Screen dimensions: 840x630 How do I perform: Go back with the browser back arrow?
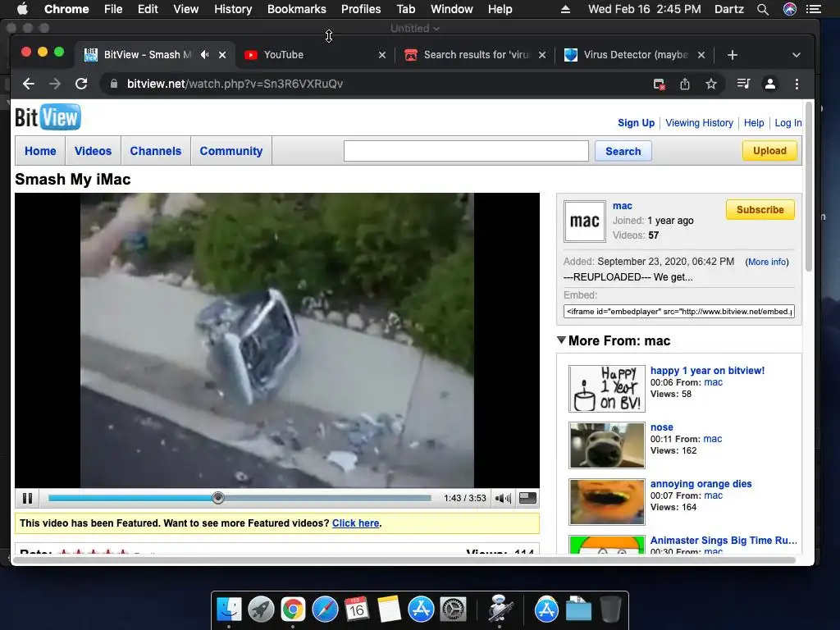[29, 84]
